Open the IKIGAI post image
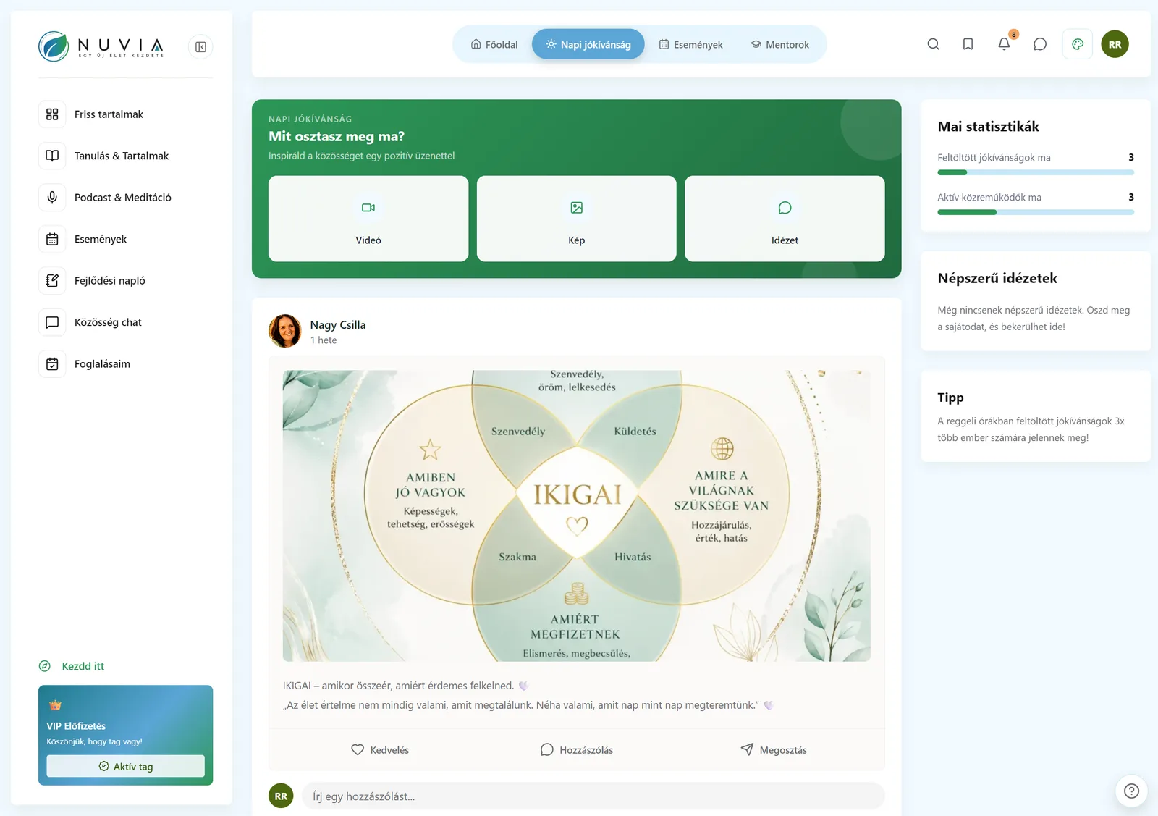This screenshot has height=816, width=1158. [577, 516]
